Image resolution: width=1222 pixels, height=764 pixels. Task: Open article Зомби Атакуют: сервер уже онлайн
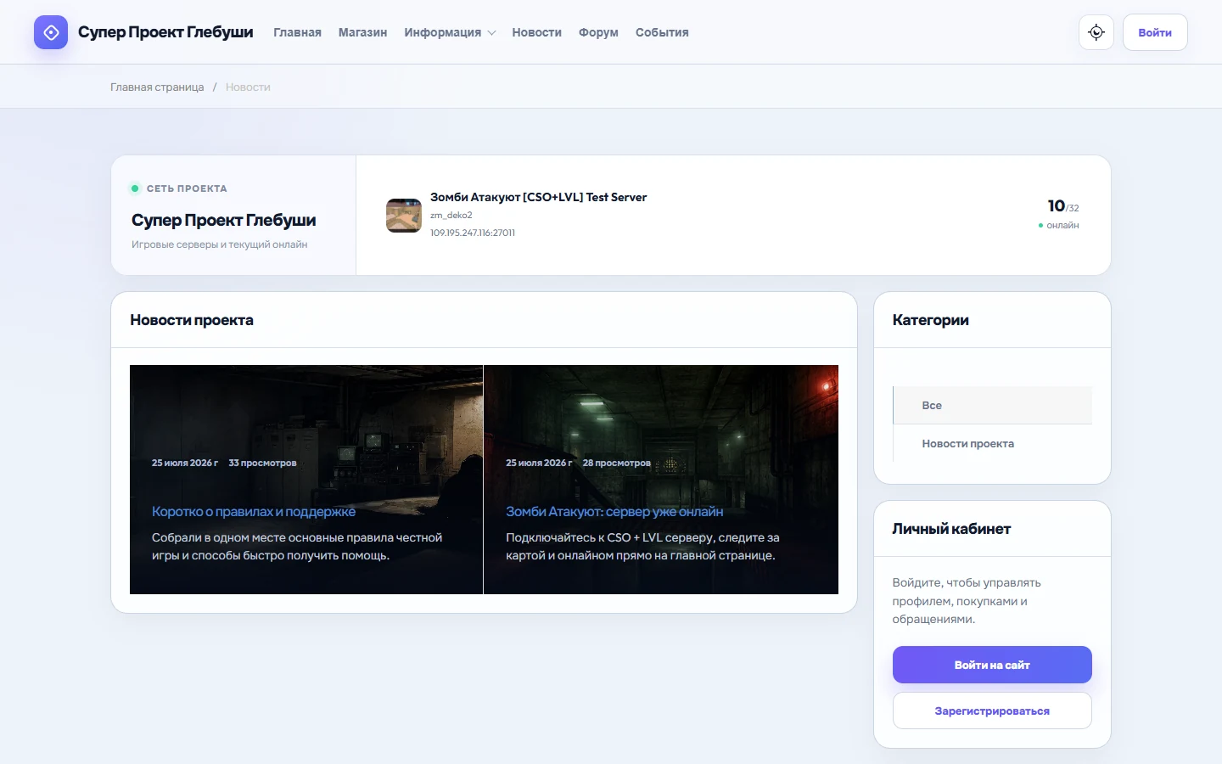click(614, 511)
